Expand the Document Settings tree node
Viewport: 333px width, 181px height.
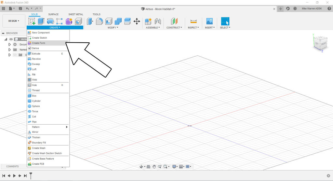click(x=10, y=45)
